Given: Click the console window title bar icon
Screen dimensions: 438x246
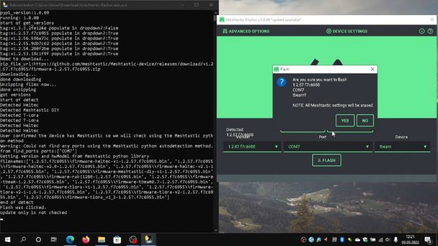Looking at the screenshot, I should (5, 5).
